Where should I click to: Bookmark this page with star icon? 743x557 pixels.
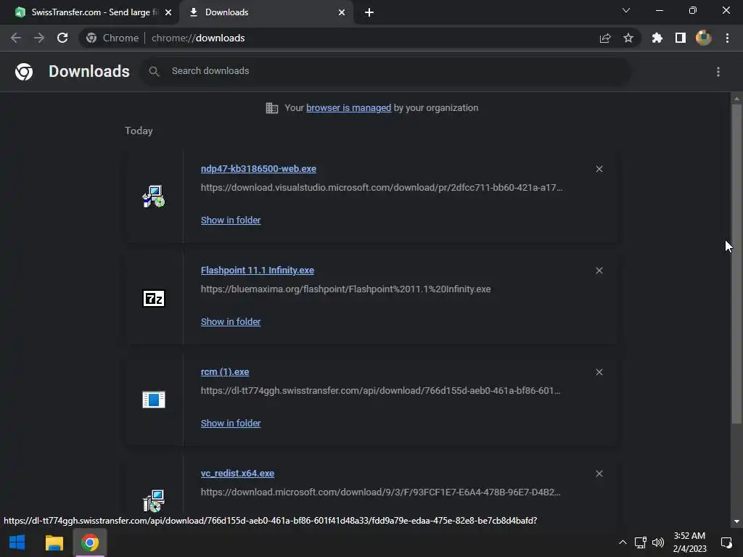pyautogui.click(x=628, y=38)
